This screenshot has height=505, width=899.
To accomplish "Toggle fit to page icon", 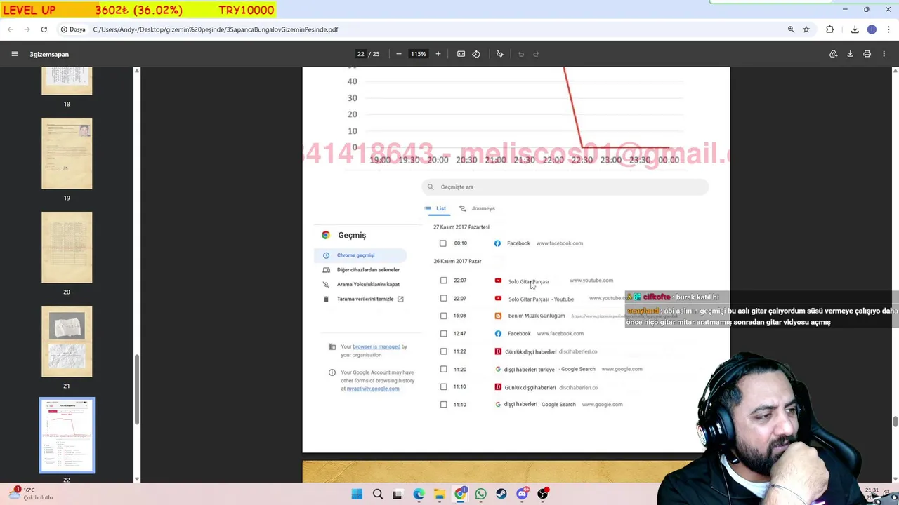I will pos(461,54).
